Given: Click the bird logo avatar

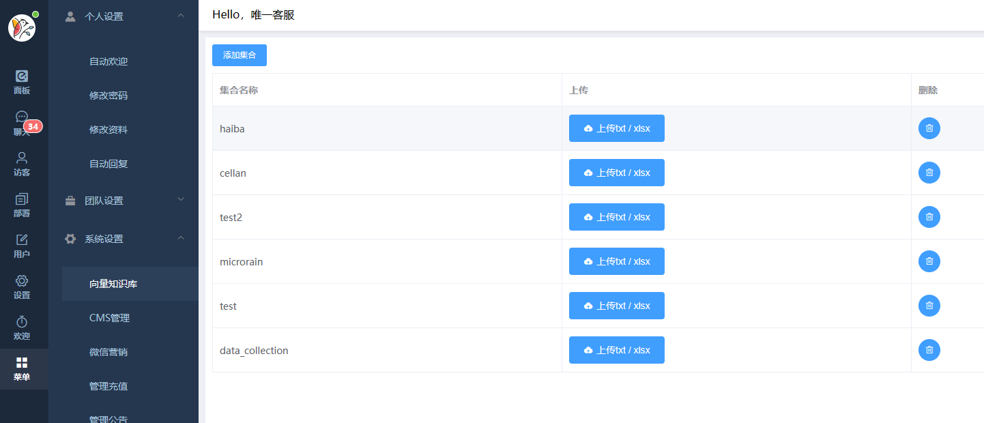Looking at the screenshot, I should pyautogui.click(x=22, y=28).
